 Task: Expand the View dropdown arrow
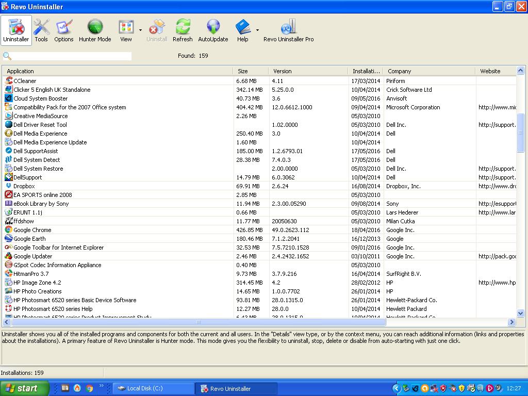[x=140, y=30]
